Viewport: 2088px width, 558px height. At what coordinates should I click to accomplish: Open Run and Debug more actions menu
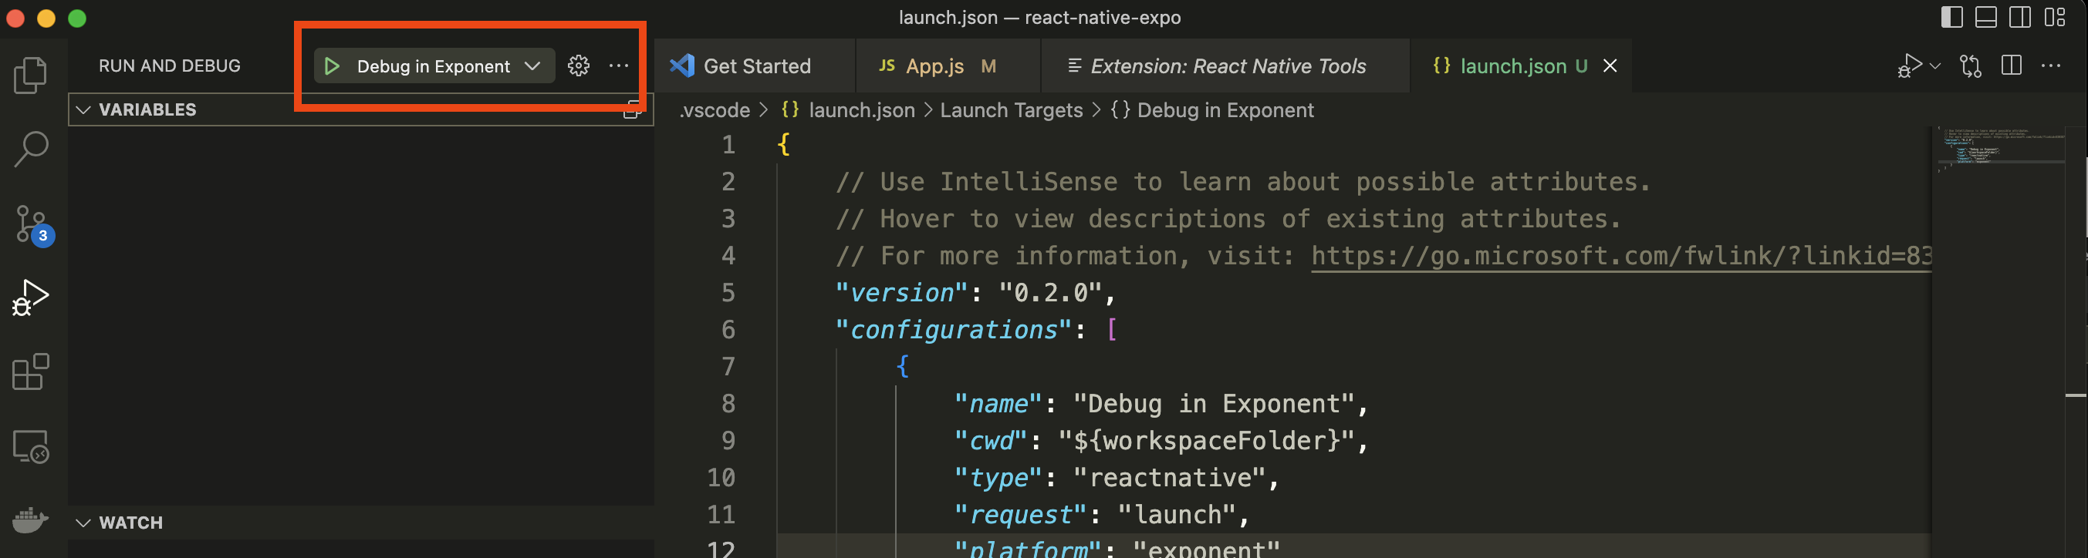[x=619, y=66]
